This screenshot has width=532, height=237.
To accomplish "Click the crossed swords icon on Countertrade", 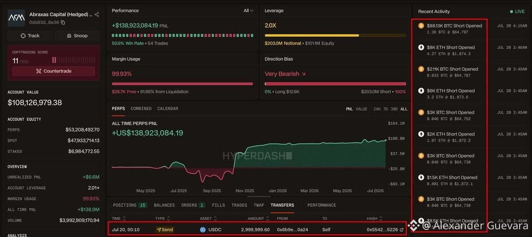I will 39,71.
